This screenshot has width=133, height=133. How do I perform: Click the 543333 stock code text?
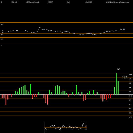tap(89, 2)
